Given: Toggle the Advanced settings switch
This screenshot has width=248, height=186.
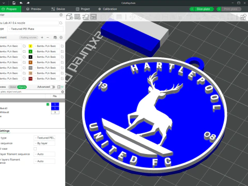Looking at the screenshot, I should tap(53, 87).
